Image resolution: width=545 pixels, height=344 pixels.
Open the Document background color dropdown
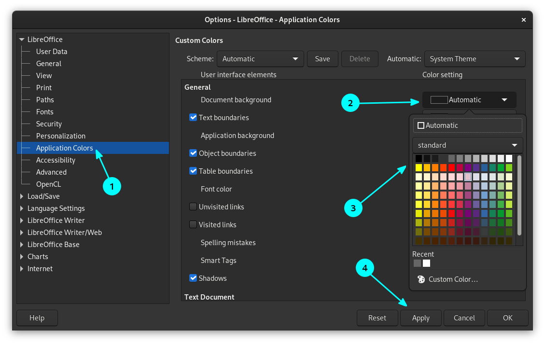click(468, 99)
